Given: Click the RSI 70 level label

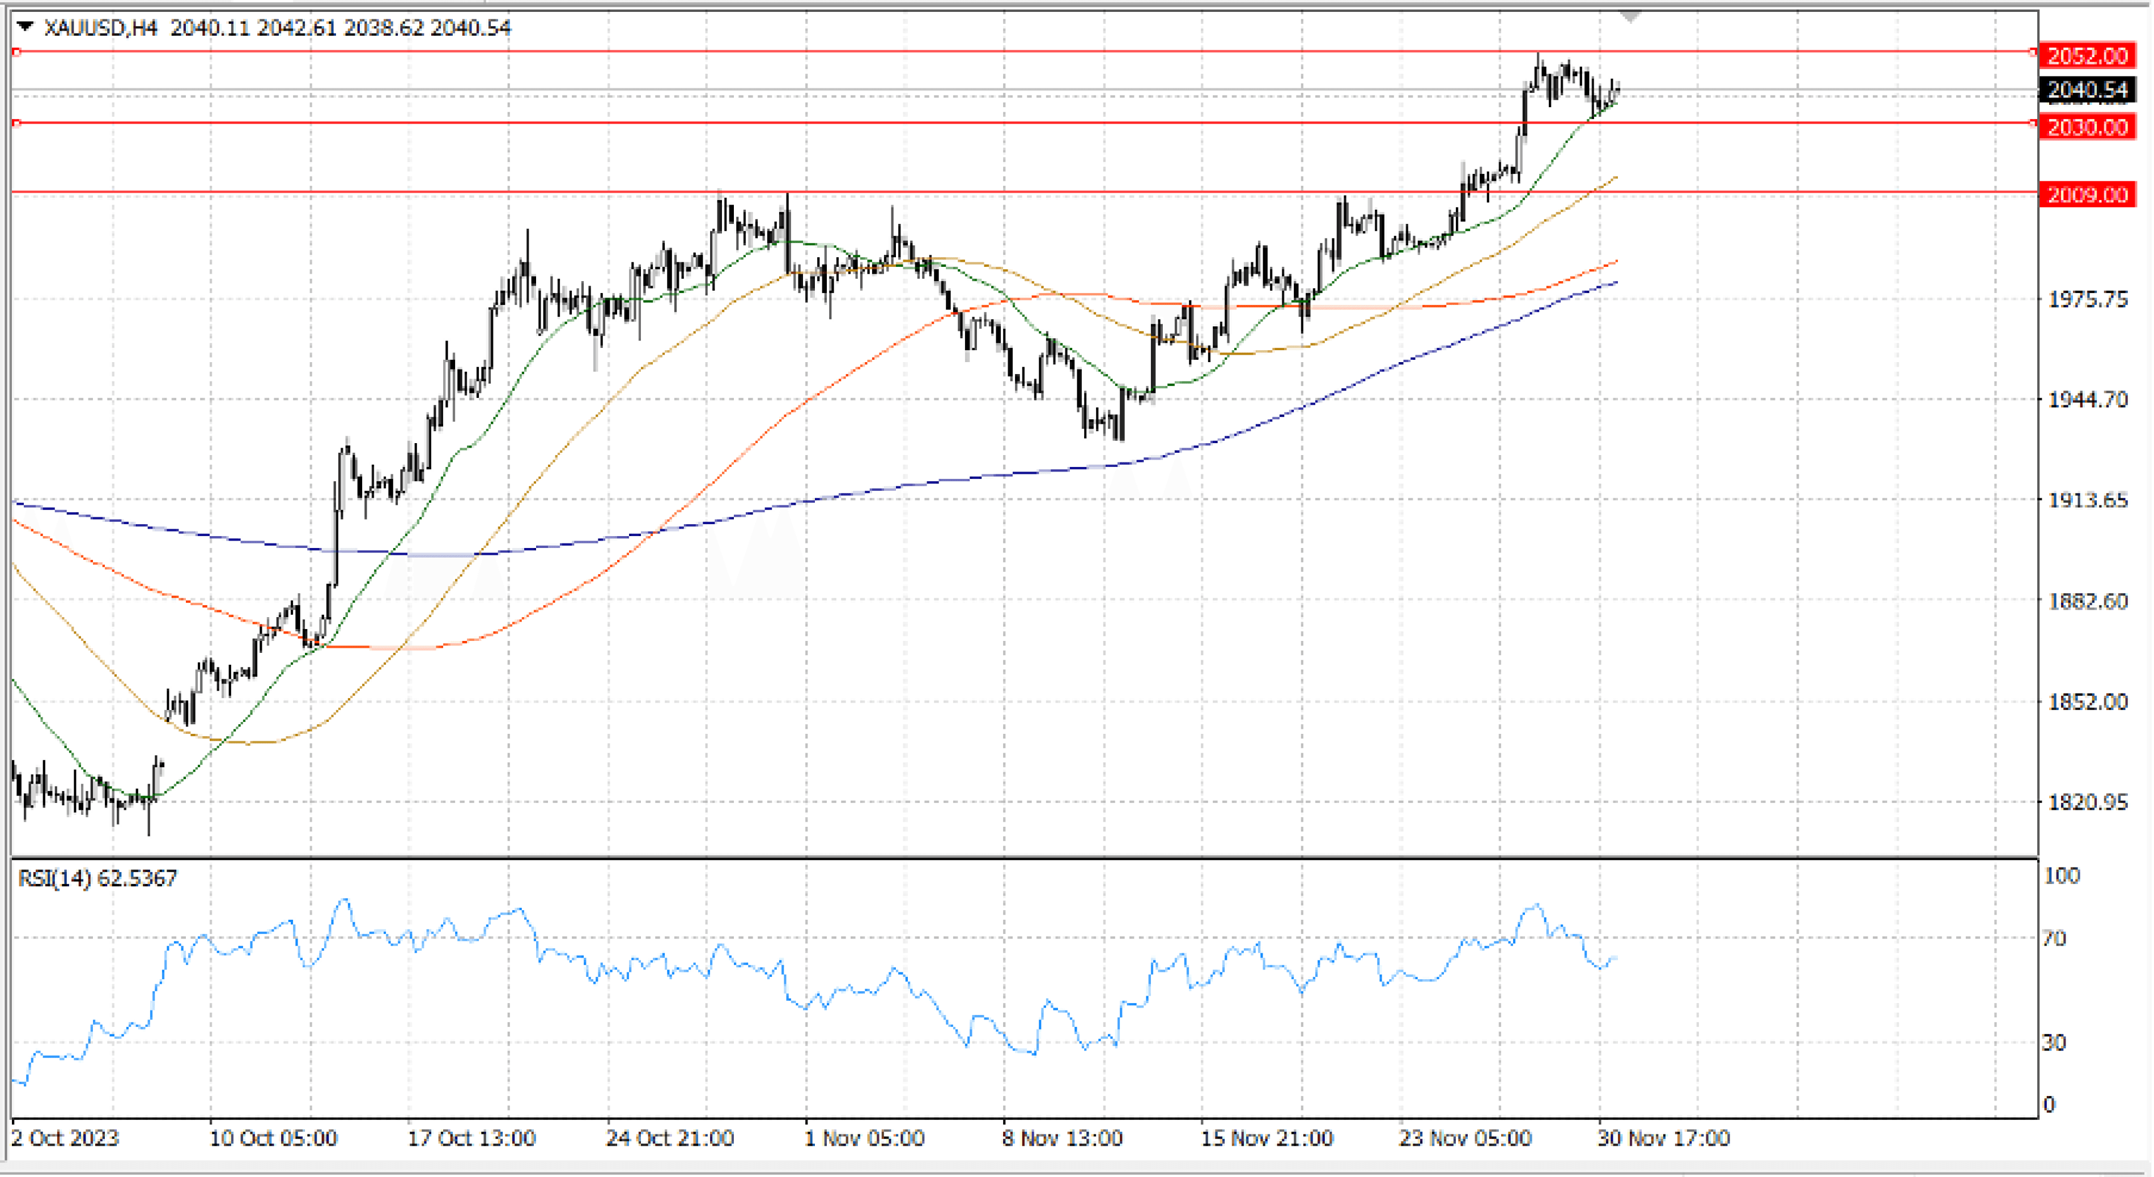Looking at the screenshot, I should click(x=2054, y=939).
